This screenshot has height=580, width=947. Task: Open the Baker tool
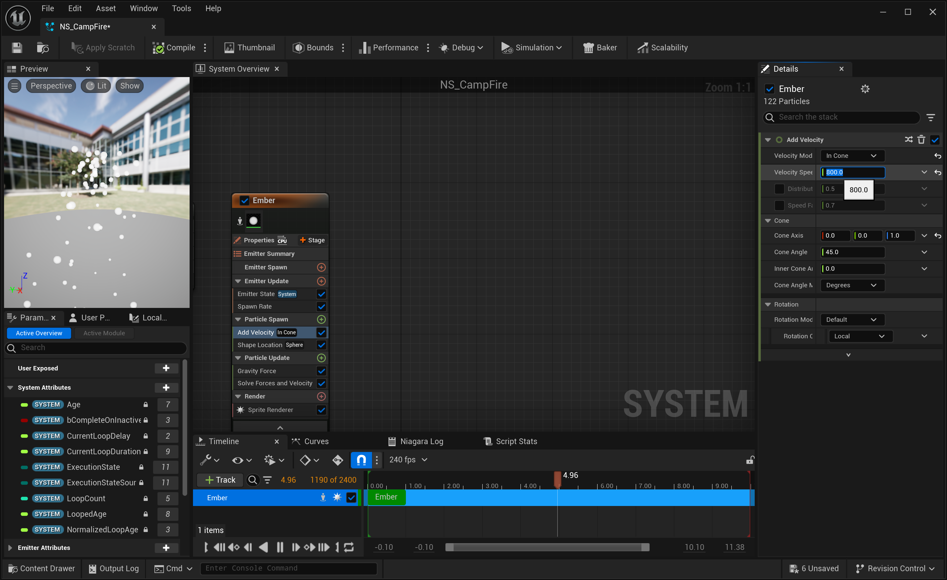600,48
